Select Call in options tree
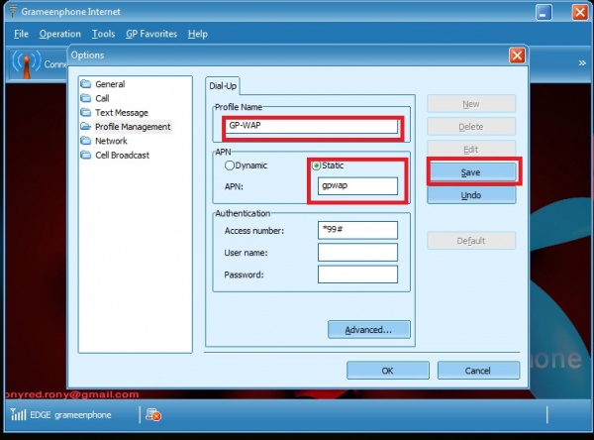Image resolution: width=594 pixels, height=440 pixels. pos(102,98)
